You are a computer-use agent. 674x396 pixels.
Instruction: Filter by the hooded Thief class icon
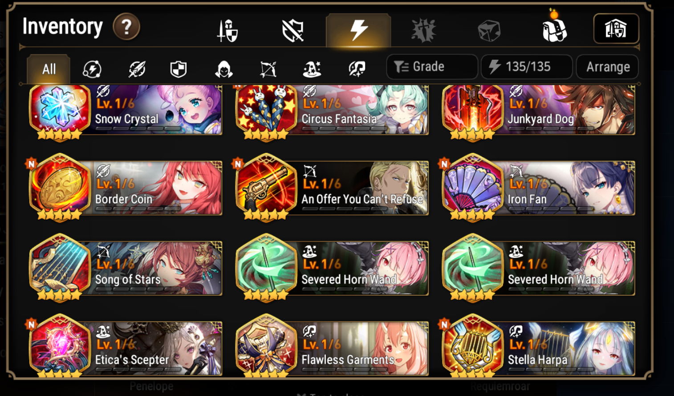pos(223,69)
